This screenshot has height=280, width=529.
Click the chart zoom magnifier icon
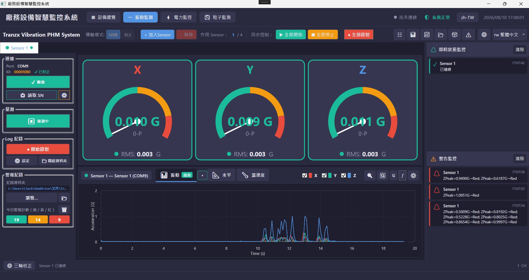tap(370, 176)
